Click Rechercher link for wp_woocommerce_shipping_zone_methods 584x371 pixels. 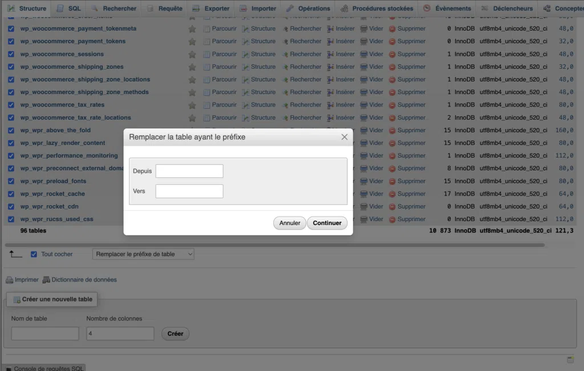(306, 92)
